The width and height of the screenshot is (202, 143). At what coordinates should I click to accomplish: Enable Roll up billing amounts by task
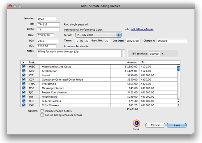point(42,115)
